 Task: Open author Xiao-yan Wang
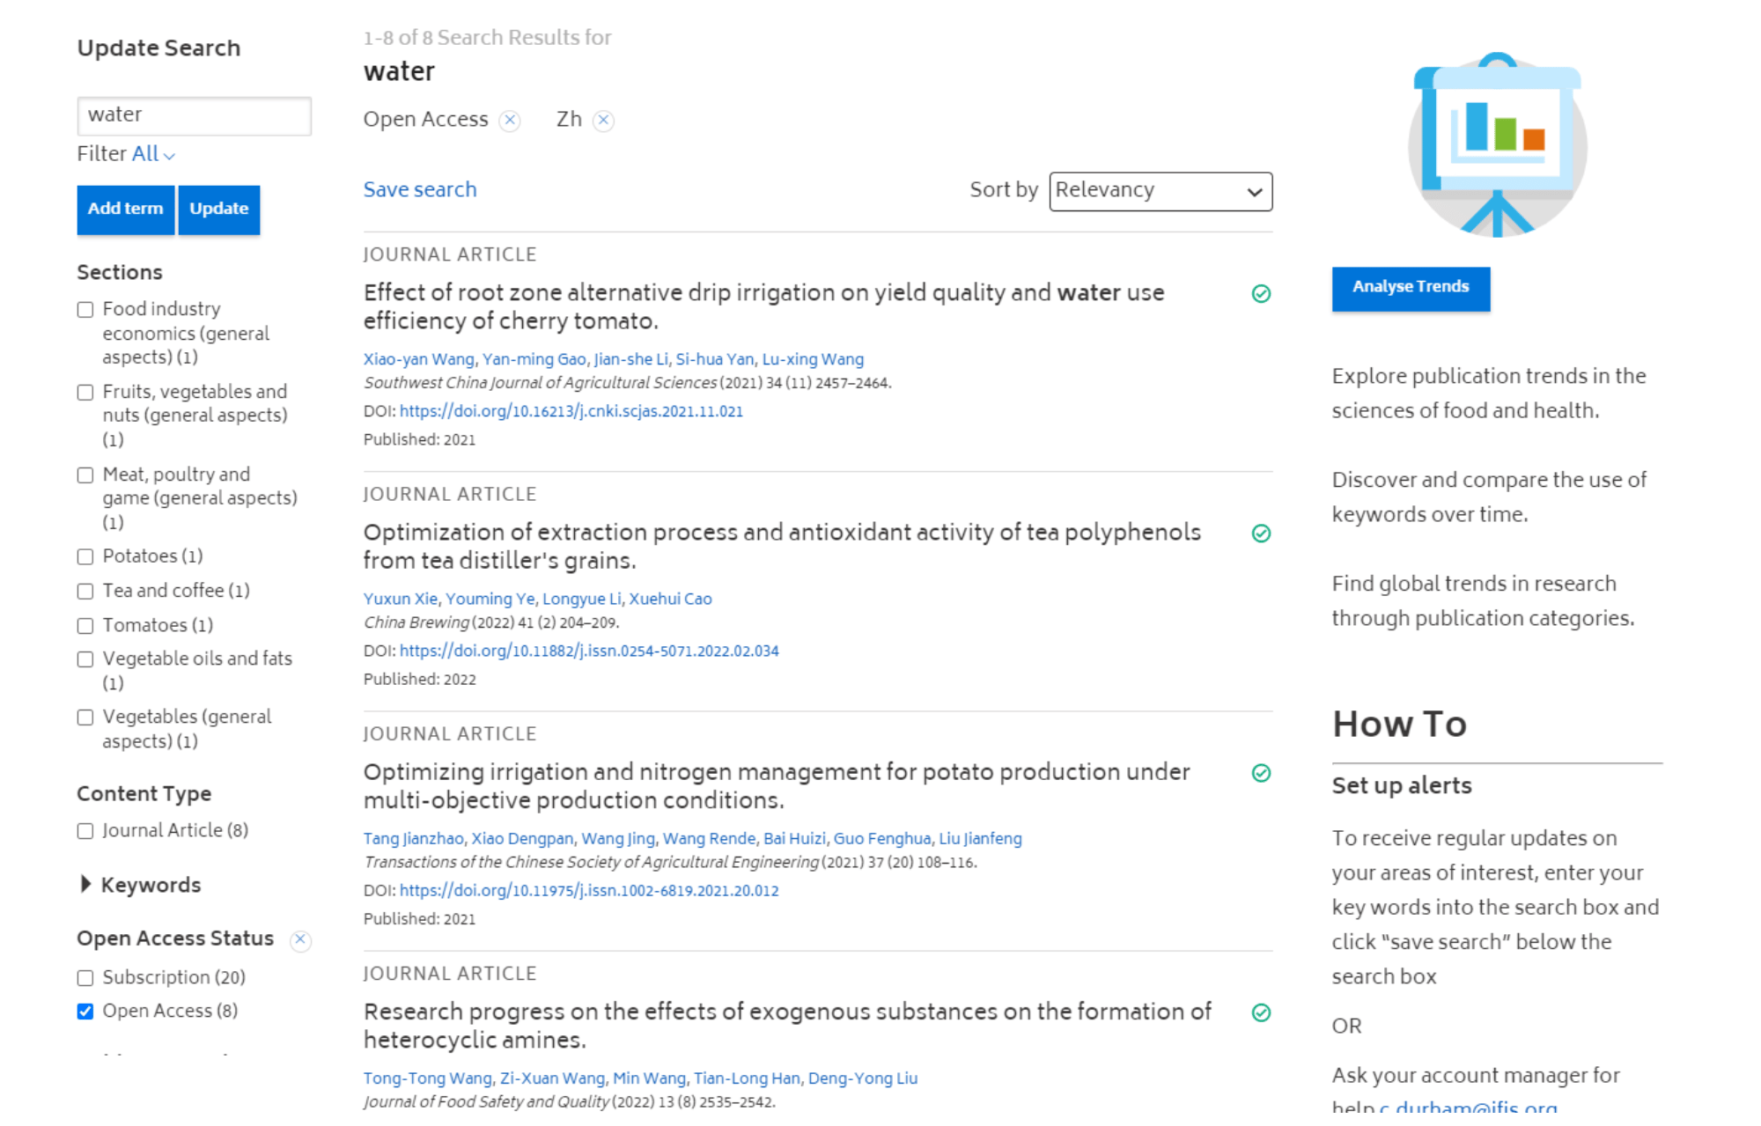pyautogui.click(x=419, y=359)
